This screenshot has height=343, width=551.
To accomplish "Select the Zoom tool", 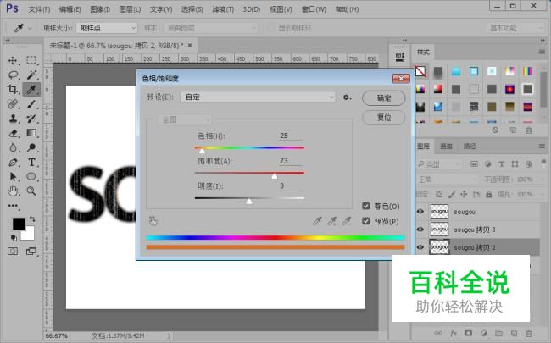I will point(31,191).
